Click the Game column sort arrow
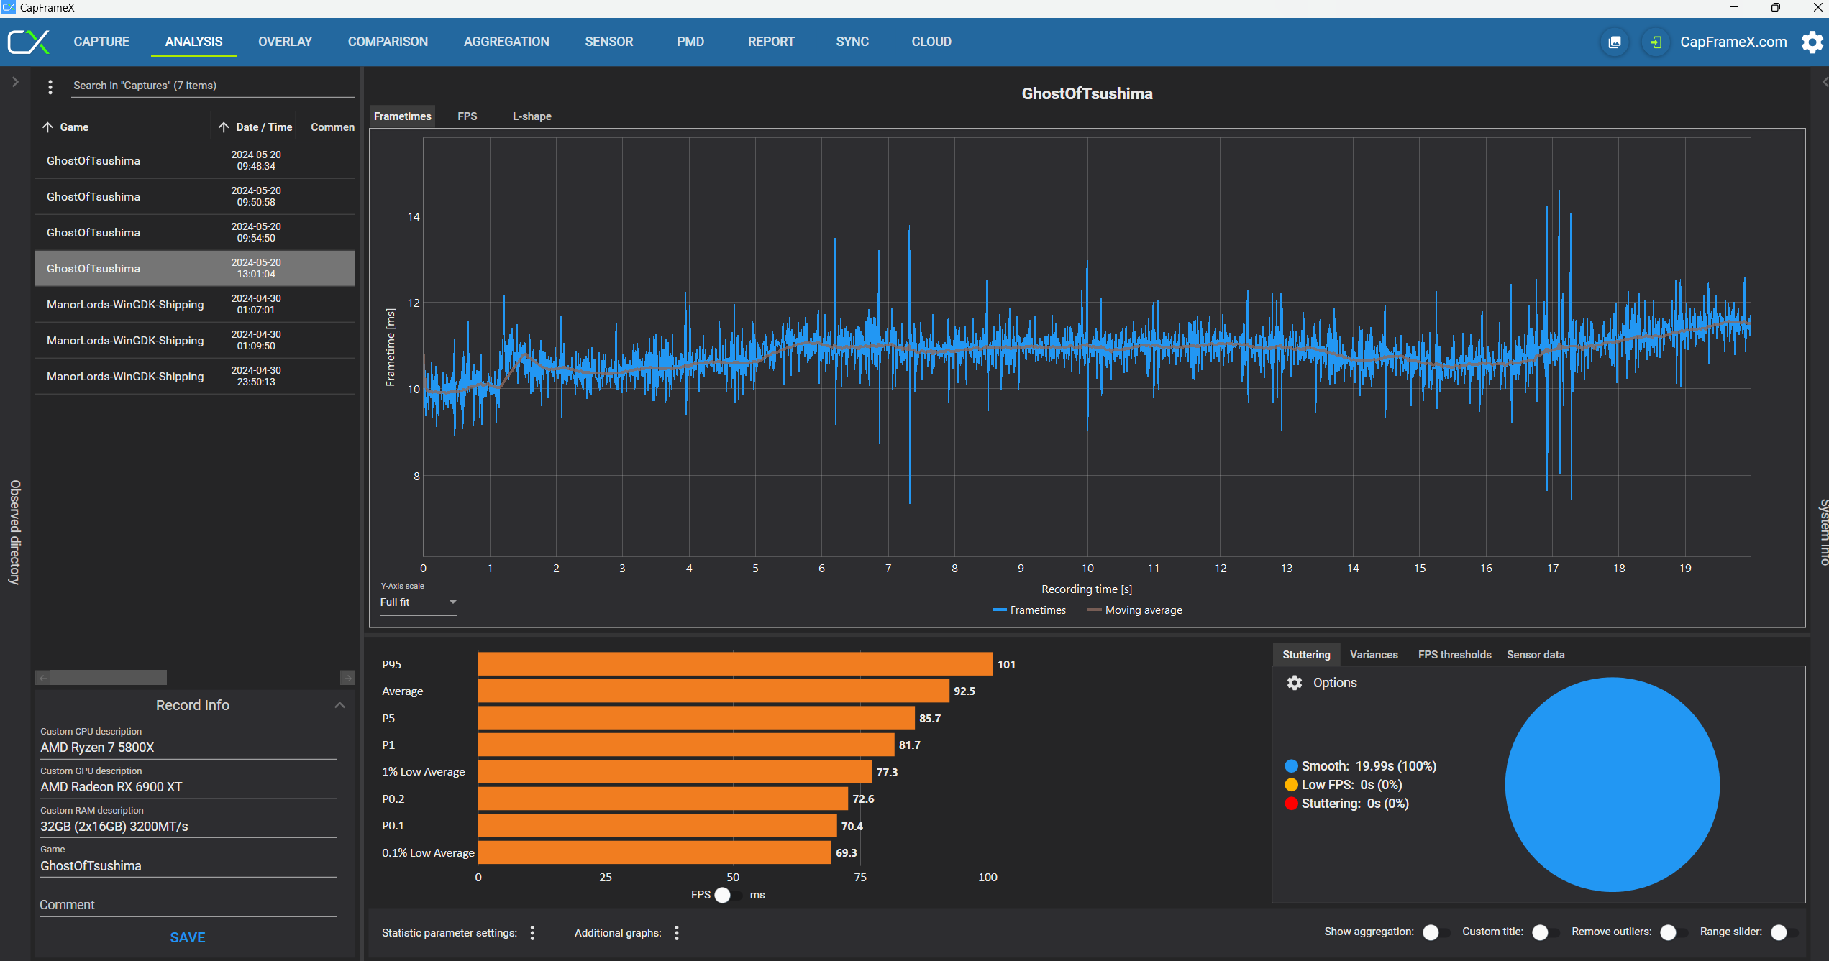 (x=47, y=127)
